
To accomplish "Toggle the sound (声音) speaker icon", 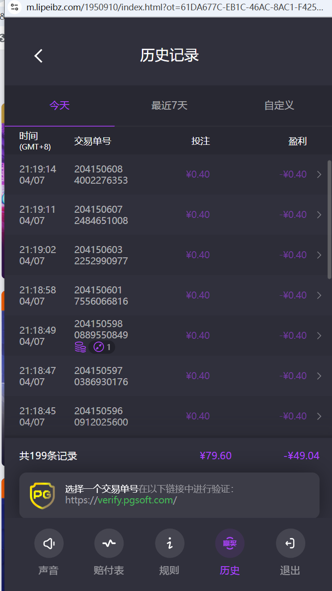I will (49, 543).
